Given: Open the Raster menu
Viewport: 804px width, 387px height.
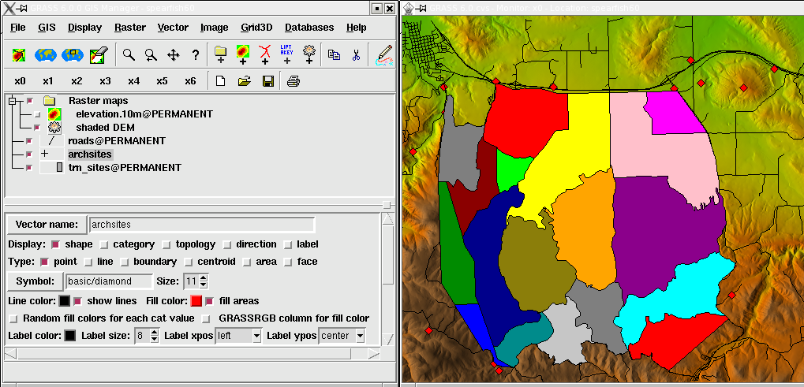Looking at the screenshot, I should tap(129, 28).
